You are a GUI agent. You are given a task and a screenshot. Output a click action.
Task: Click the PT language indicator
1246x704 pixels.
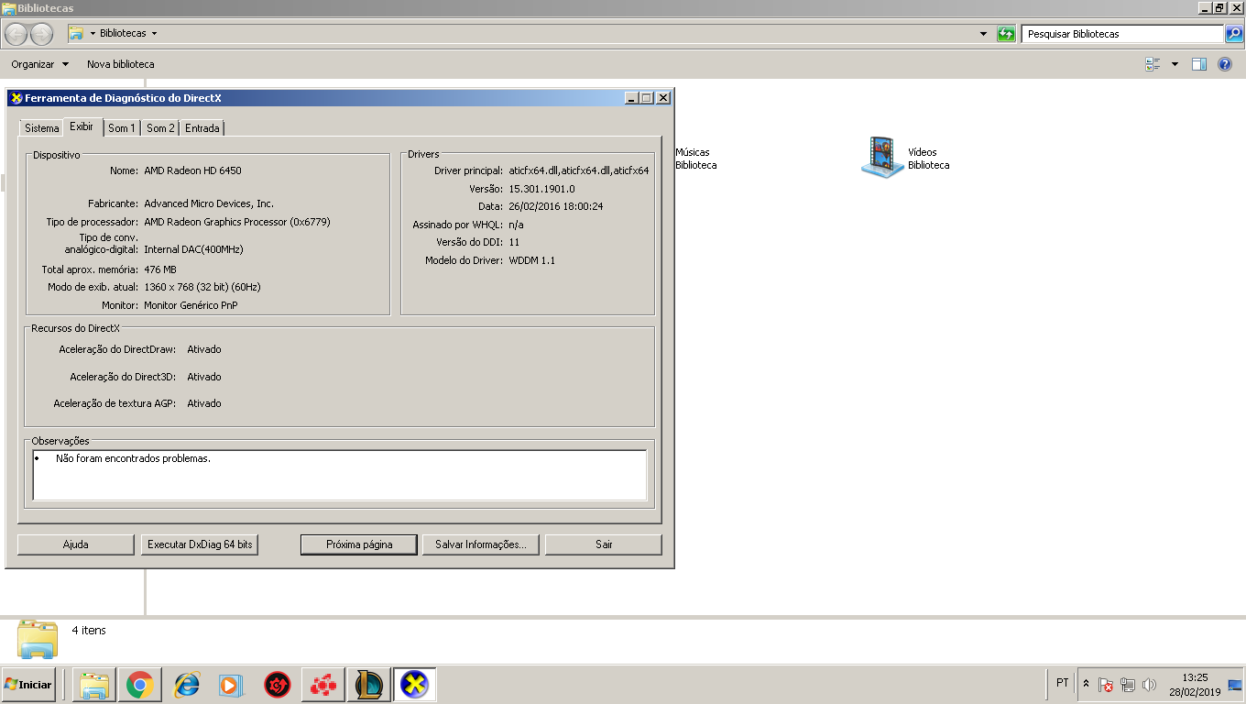1062,683
